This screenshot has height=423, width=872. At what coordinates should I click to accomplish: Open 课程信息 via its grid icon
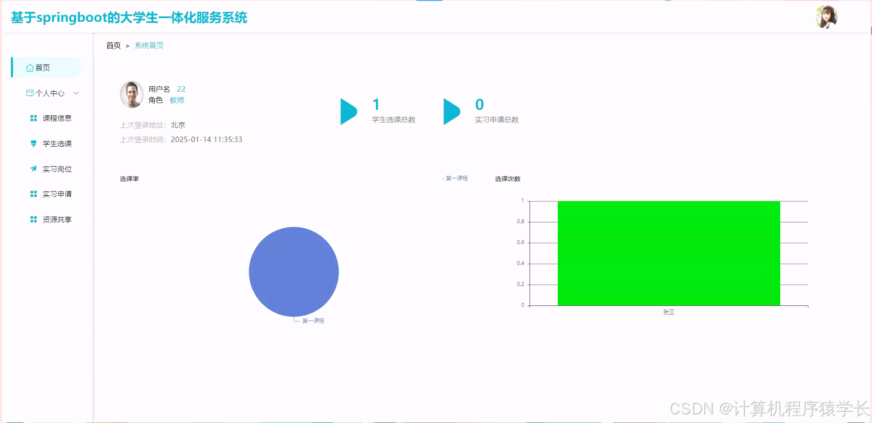pos(33,118)
